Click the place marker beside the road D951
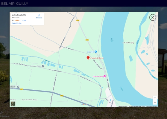167x119 pixels. 18,87
